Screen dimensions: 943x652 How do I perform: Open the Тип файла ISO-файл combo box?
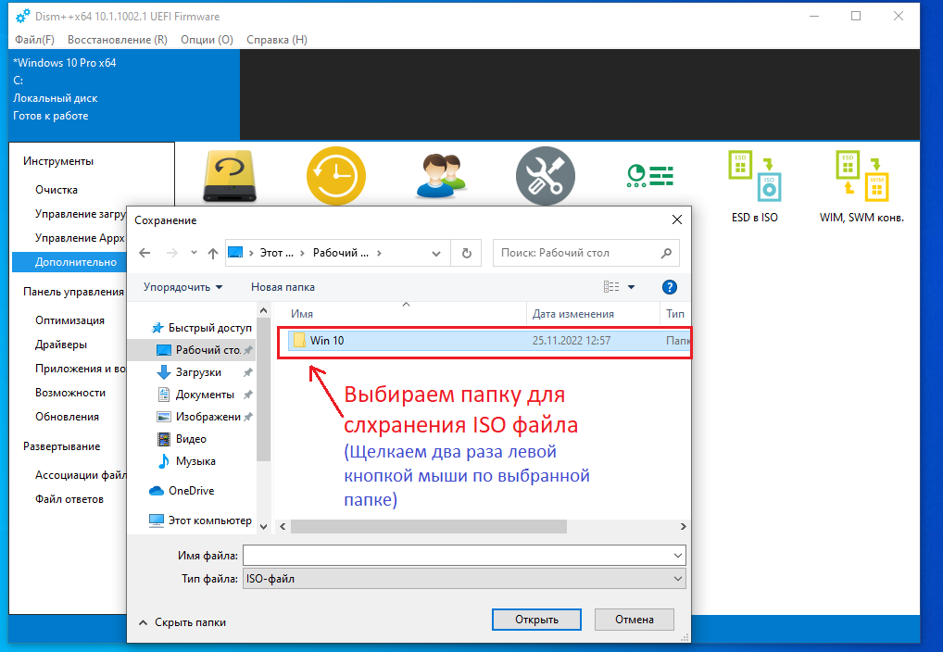coord(464,579)
